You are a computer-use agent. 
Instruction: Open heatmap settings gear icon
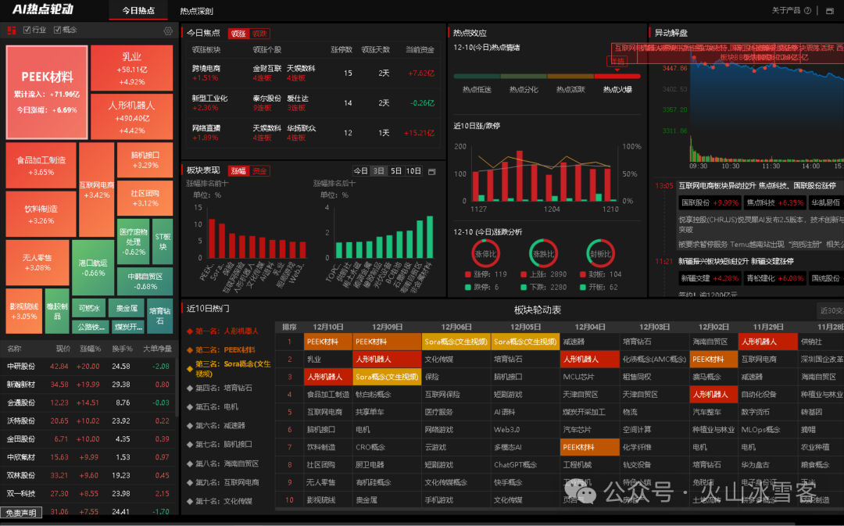(168, 31)
